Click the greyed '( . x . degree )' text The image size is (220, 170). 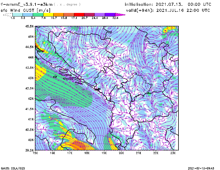(67, 4)
